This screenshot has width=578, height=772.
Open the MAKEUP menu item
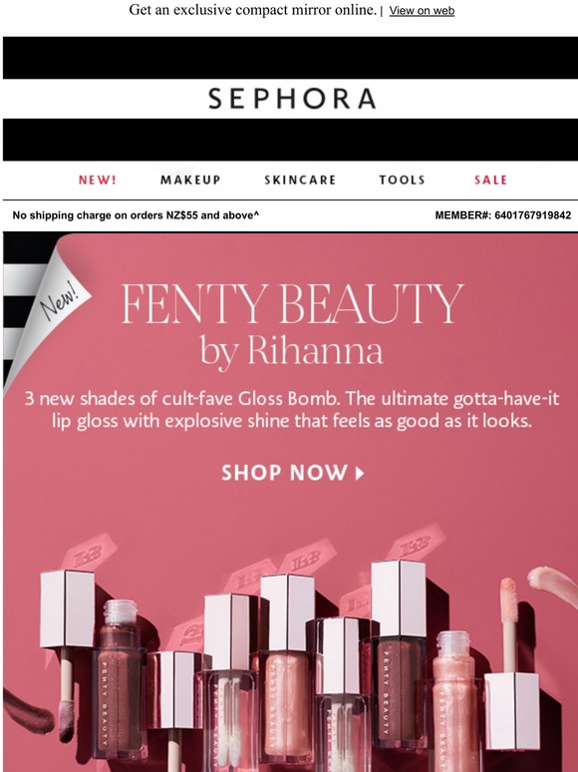tap(190, 180)
